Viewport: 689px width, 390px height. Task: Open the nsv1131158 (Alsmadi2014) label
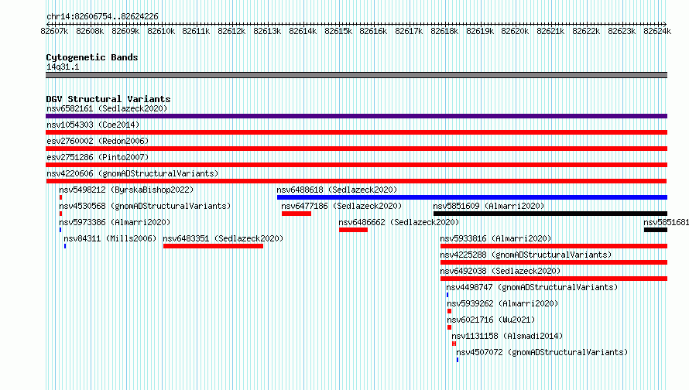(x=508, y=336)
